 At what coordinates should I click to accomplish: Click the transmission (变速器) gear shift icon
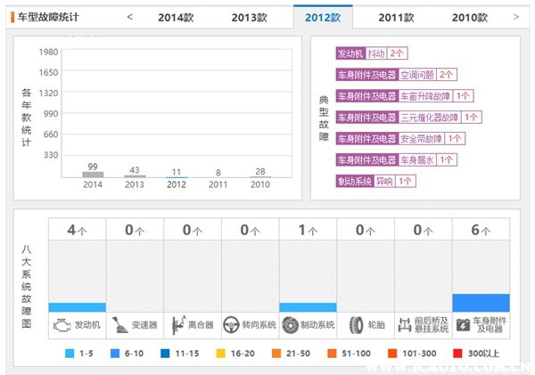coord(119,325)
